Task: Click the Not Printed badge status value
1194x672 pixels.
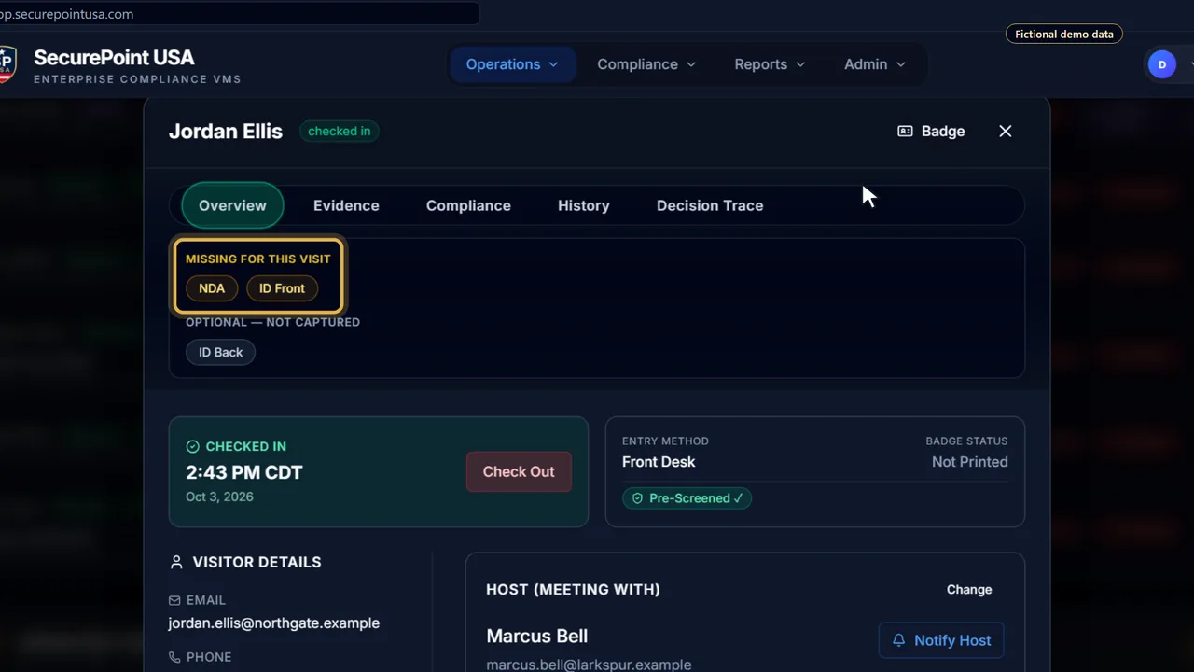Action: pos(970,462)
